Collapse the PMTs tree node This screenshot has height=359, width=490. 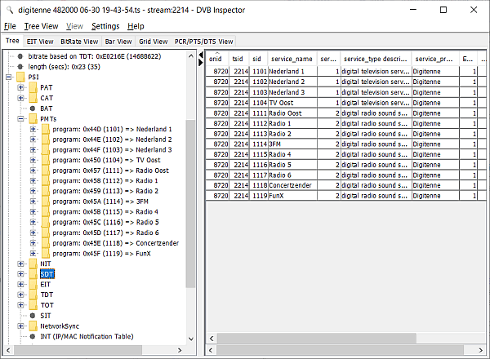(20, 118)
